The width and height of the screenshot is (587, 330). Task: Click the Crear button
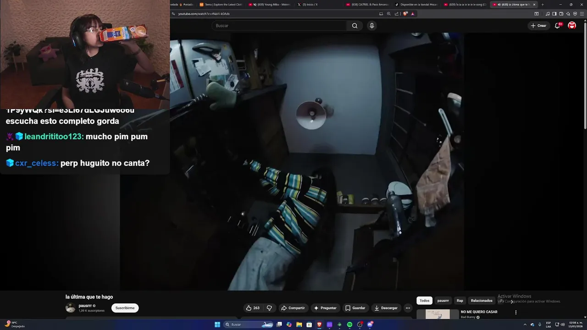(538, 26)
